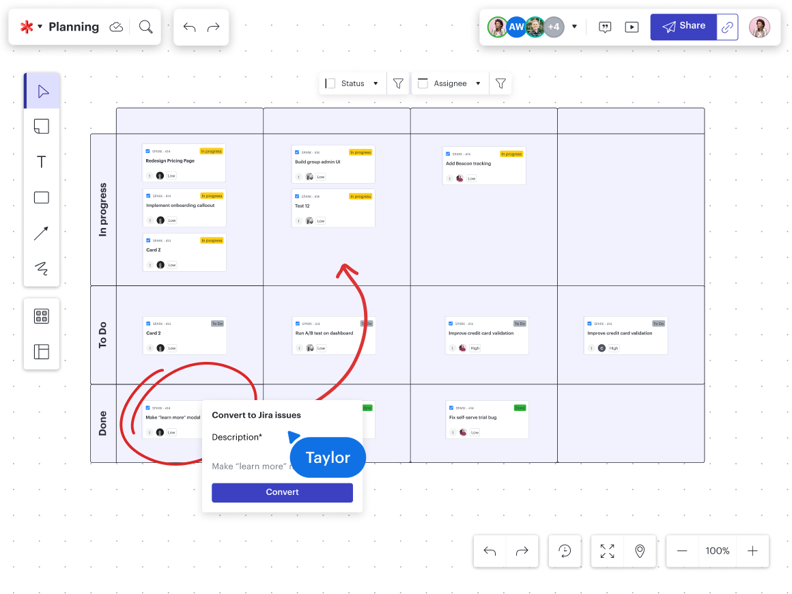The width and height of the screenshot is (792, 594).
Task: Click the Share button
Action: coord(683,27)
